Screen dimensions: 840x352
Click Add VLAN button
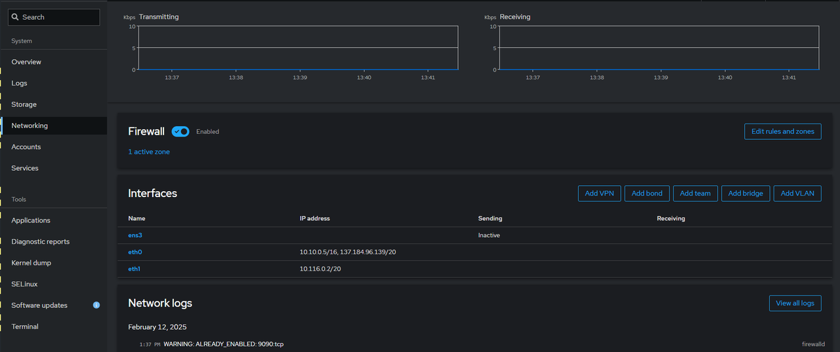797,193
